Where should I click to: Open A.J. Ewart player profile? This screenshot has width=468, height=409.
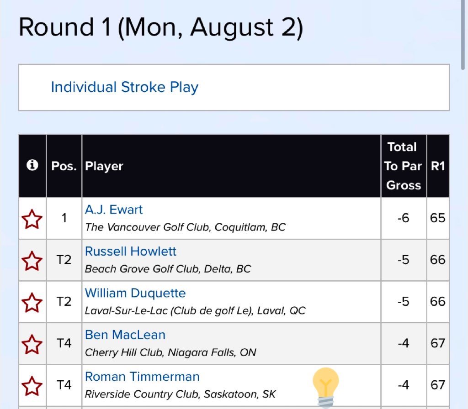114,210
